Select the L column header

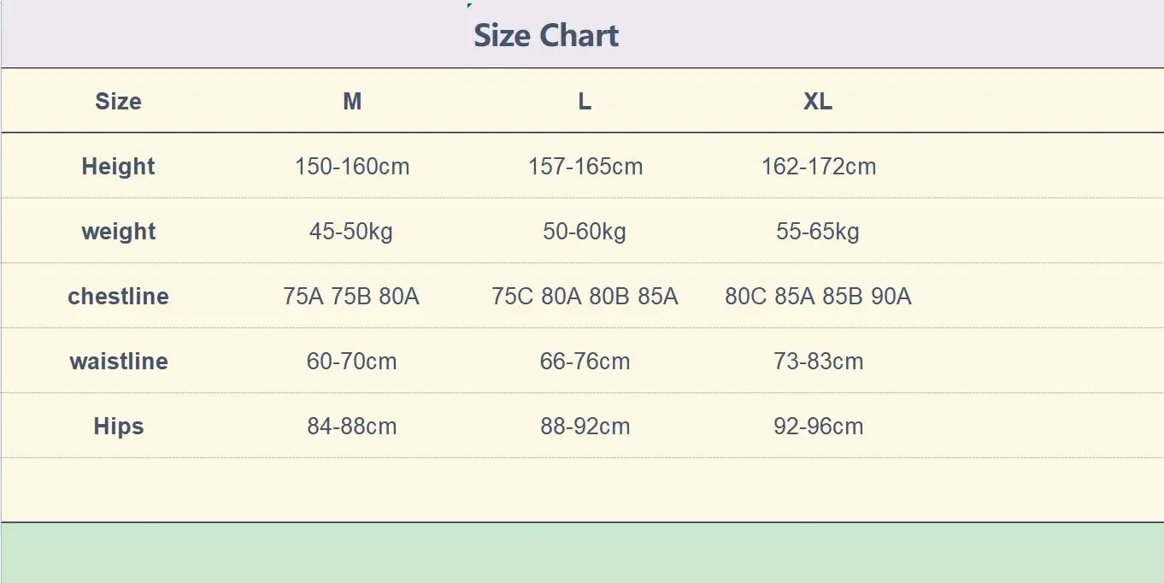tap(585, 102)
